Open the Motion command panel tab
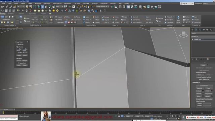 coord(204,30)
